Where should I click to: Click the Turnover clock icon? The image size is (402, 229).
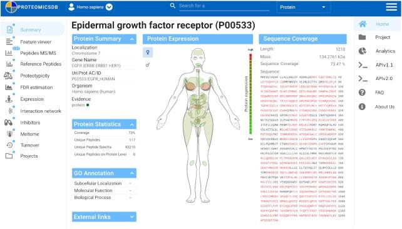[x=9, y=145]
